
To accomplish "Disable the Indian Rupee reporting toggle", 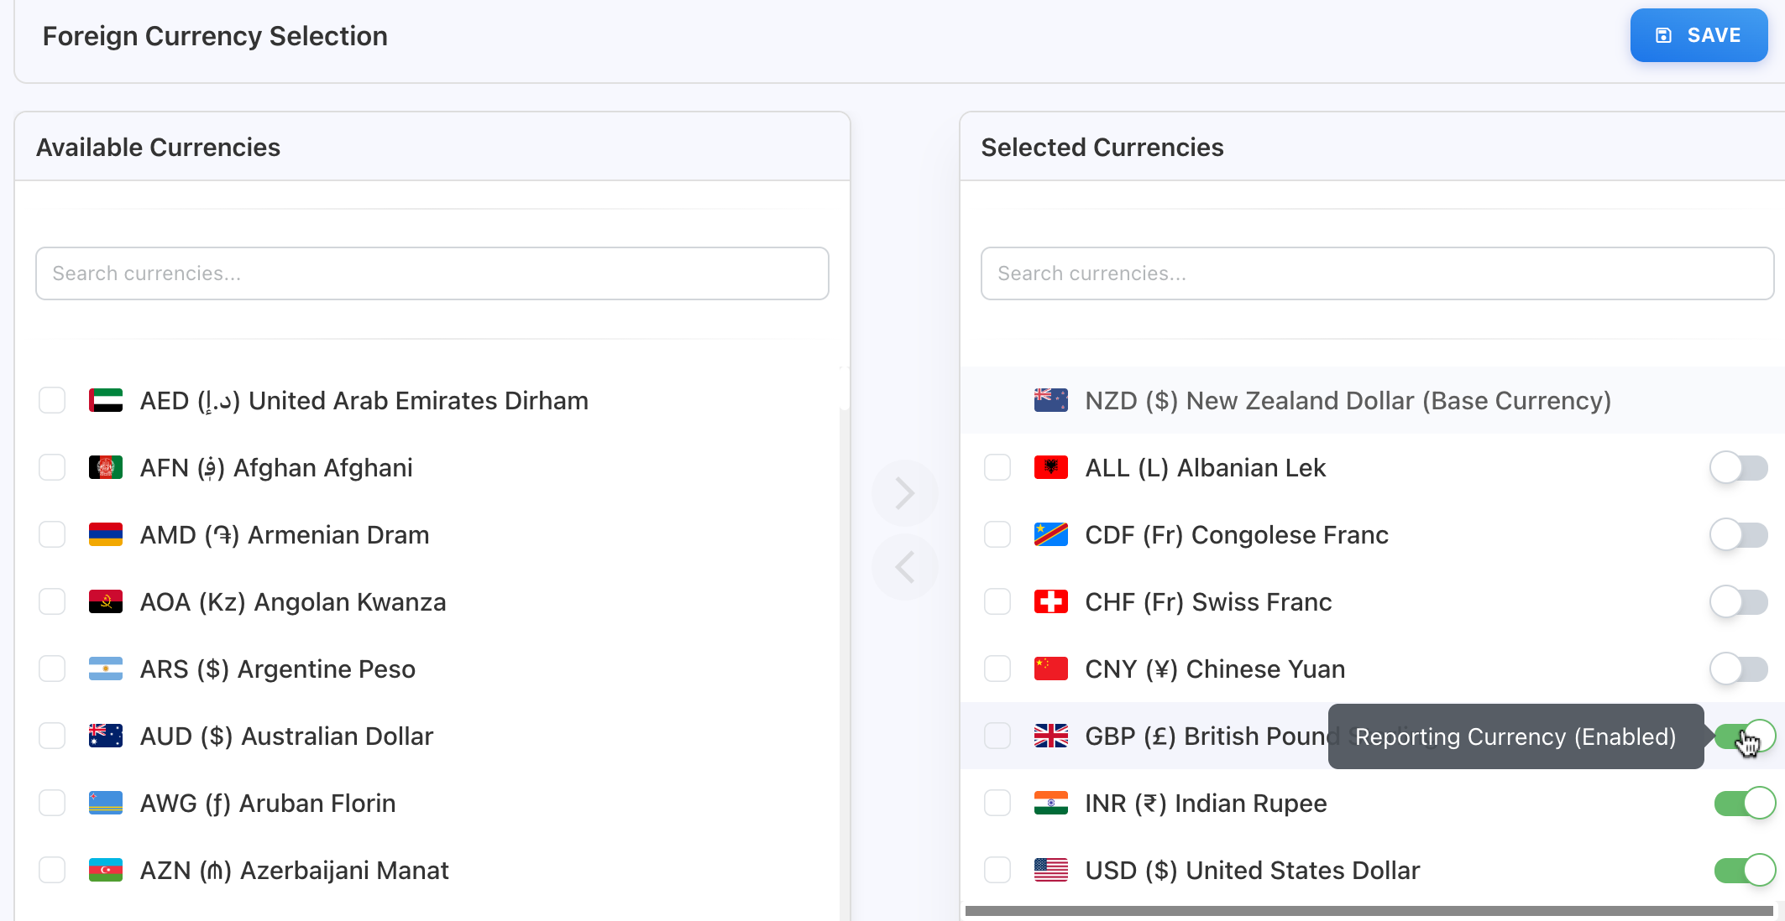I will click(x=1744, y=804).
